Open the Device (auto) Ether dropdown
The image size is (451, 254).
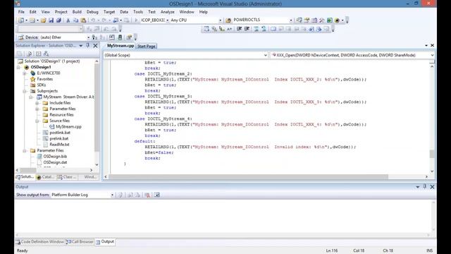[89, 37]
